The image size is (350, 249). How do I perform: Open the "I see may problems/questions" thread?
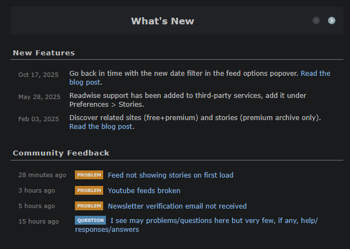214,221
